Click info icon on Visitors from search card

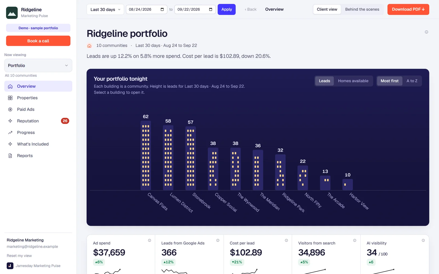coord(355,240)
